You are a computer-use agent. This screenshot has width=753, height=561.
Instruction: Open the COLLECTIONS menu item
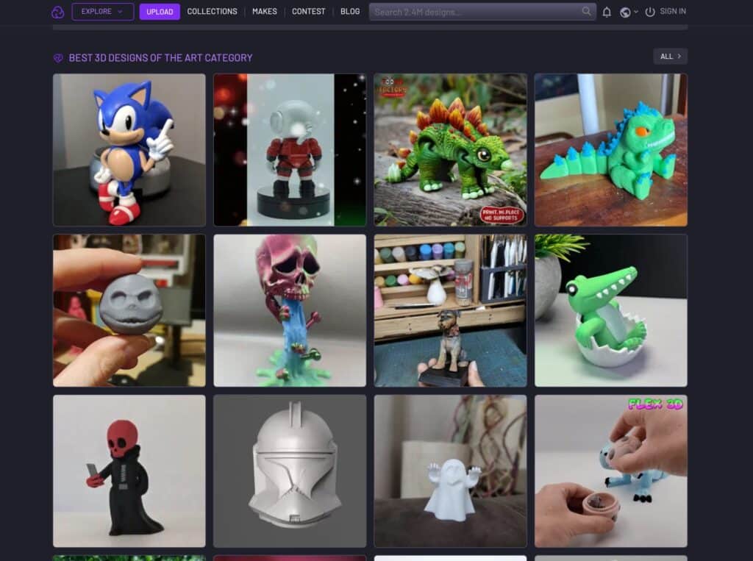pos(212,12)
